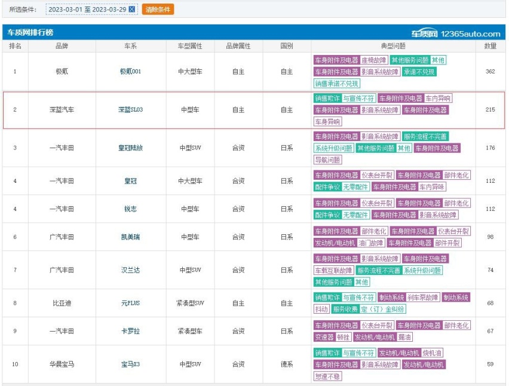509x386 pixels.
Task: Open the 卡罗拉 car series link
Action: click(130, 331)
